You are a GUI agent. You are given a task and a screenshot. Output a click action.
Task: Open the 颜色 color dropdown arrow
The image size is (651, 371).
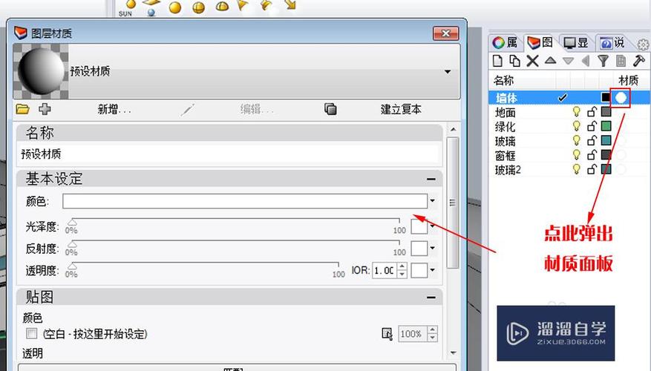click(433, 201)
